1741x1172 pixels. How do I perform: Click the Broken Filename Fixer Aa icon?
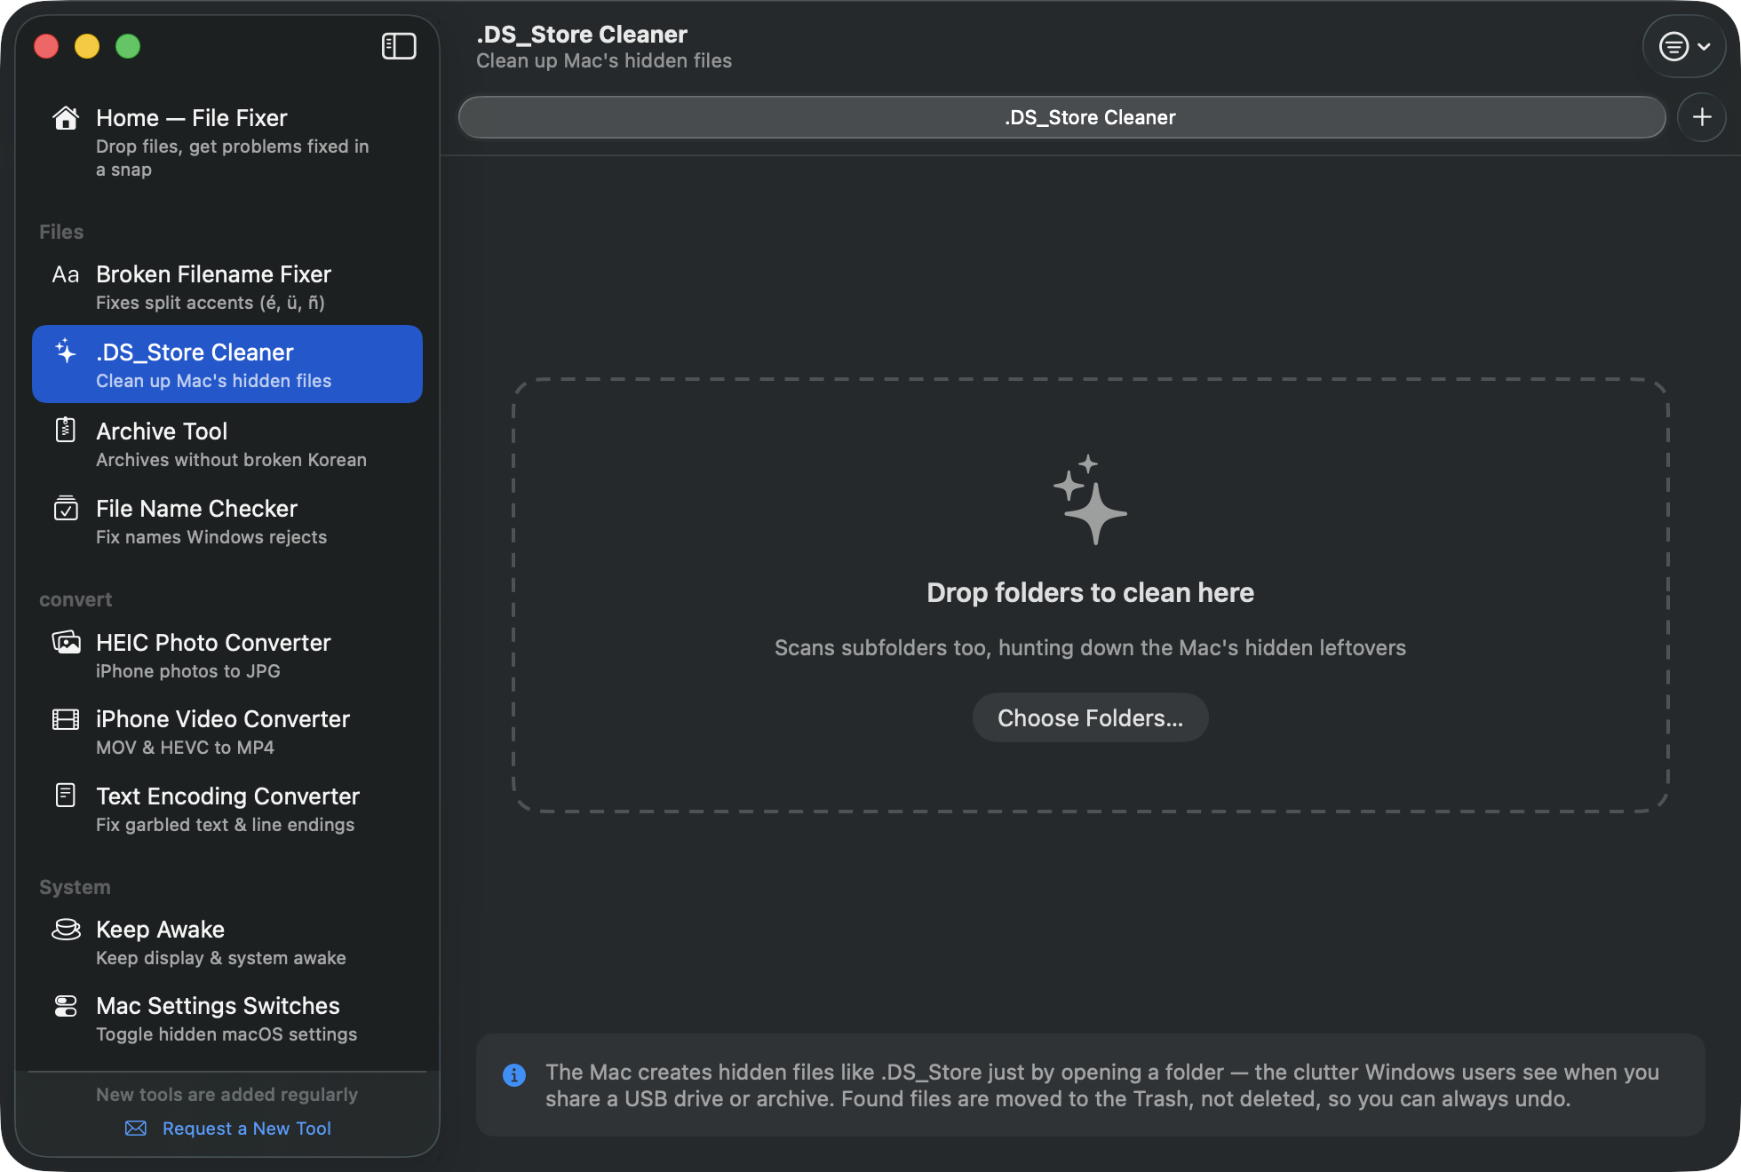[66, 274]
